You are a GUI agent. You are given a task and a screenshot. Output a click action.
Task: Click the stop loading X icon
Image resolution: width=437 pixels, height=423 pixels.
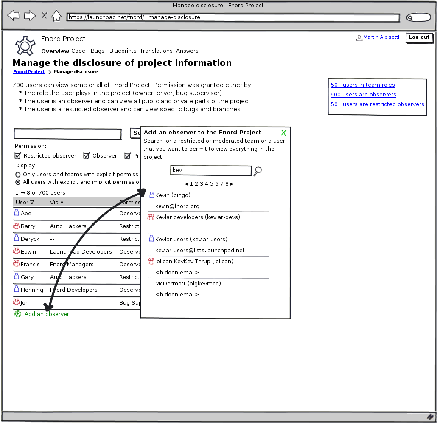click(44, 16)
